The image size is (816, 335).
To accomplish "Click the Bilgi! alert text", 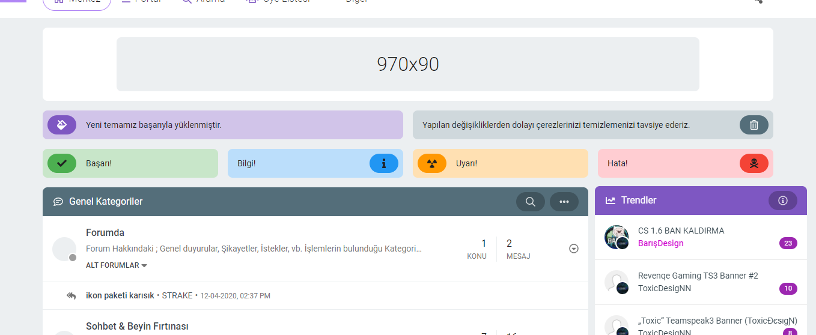I will pyautogui.click(x=246, y=163).
